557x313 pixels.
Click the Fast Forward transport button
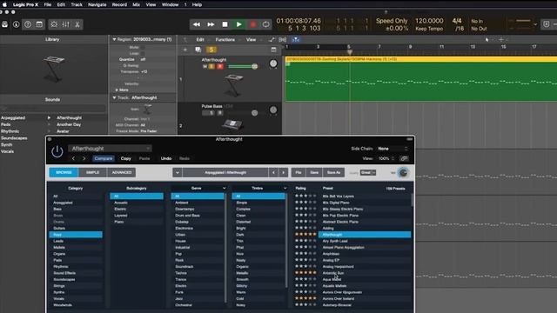point(211,24)
